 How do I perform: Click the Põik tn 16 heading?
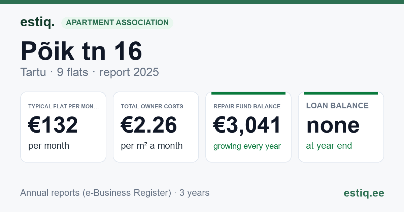point(81,51)
